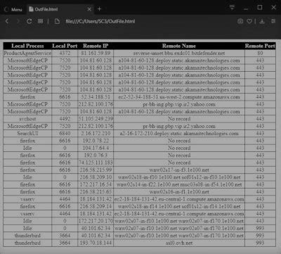
Task: Open the tab menu icon beside minimize
Action: (232, 7)
